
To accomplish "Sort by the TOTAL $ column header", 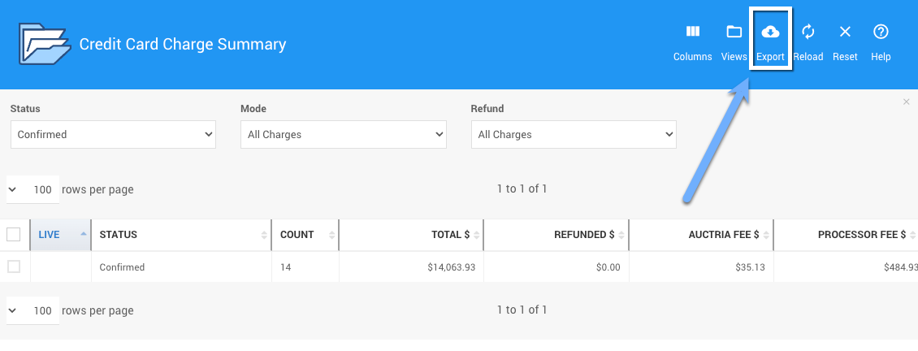I will pyautogui.click(x=450, y=235).
